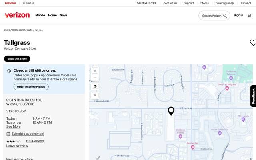256x160 pixels.
Task: Click address 2161 N Rock Rd, Ste 120
Action: (x=24, y=100)
